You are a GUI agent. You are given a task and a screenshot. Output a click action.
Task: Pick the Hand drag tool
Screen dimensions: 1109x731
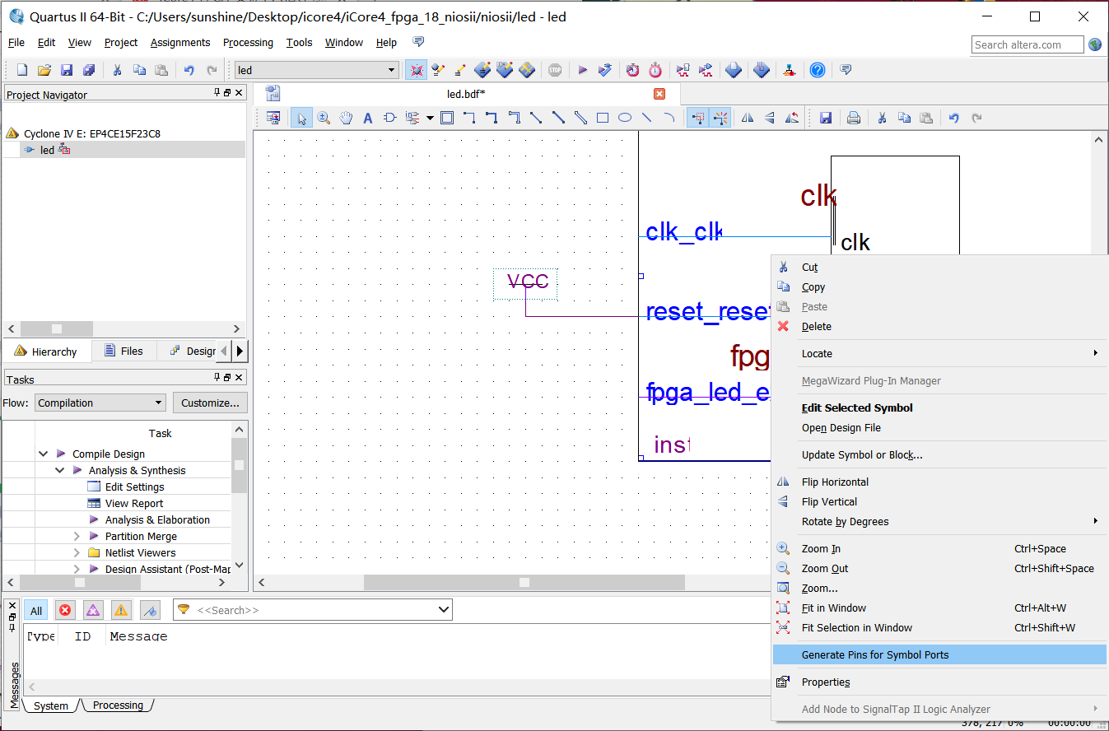click(x=346, y=119)
